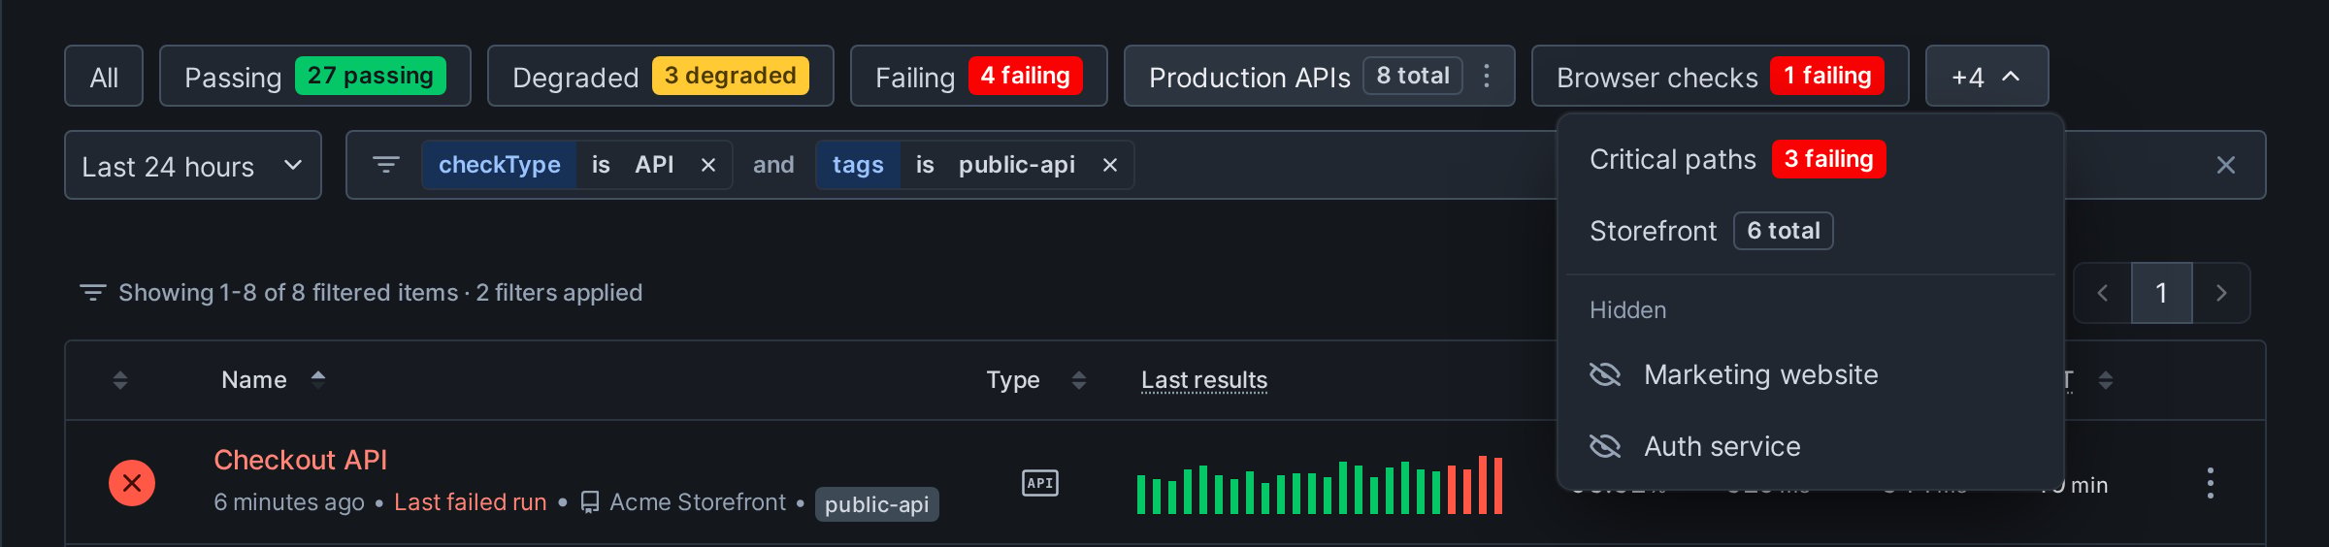Sort by the rightmost column arrows
2329x547 pixels.
coord(2106,380)
